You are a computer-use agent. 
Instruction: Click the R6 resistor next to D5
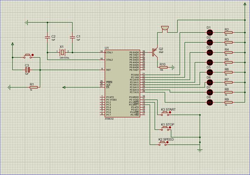227,72
